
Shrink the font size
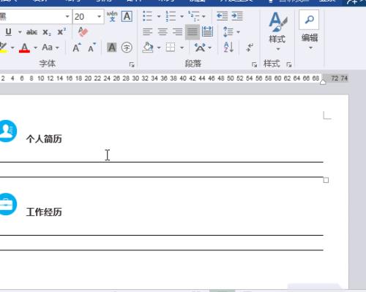(x=91, y=48)
